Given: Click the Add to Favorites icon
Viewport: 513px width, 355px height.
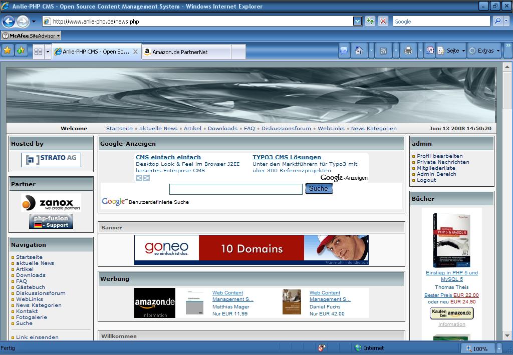Looking at the screenshot, I should (x=21, y=51).
